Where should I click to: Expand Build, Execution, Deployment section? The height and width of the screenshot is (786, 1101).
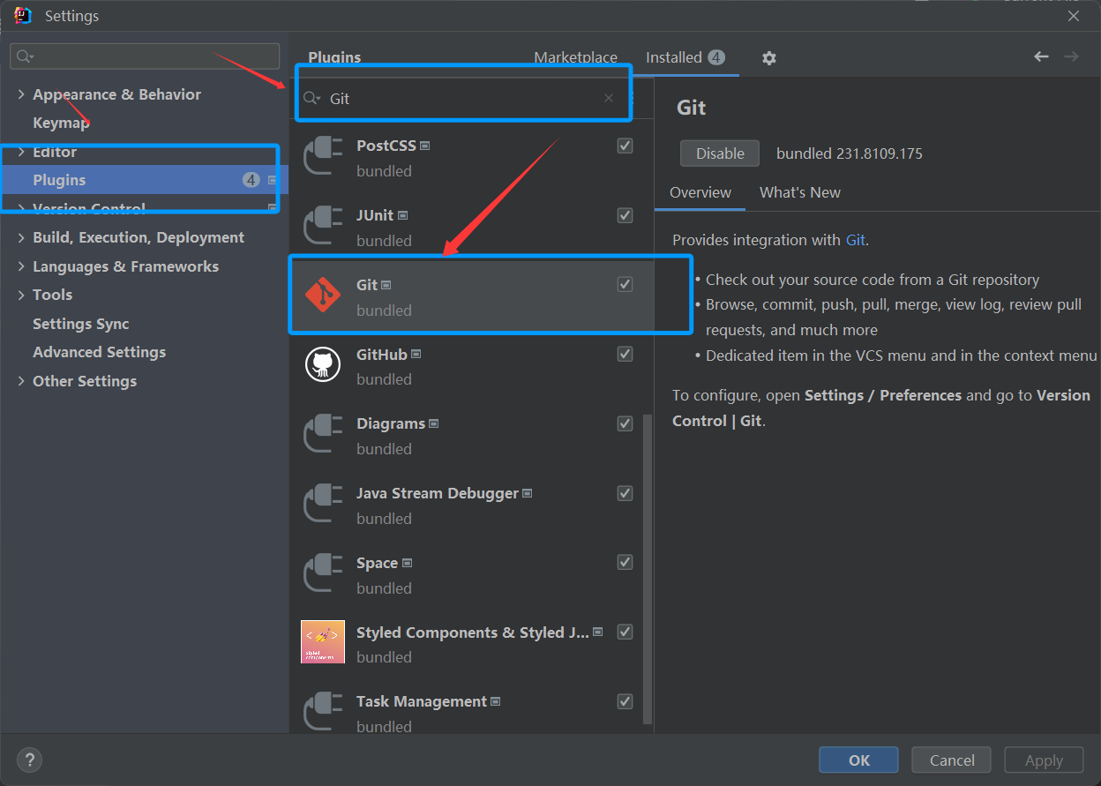tap(21, 237)
